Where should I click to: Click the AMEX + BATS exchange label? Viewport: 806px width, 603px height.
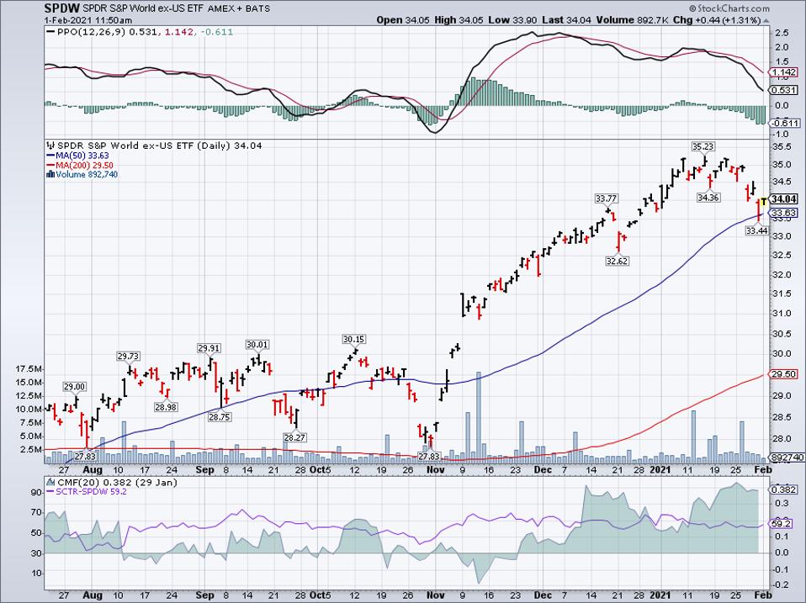pos(239,8)
